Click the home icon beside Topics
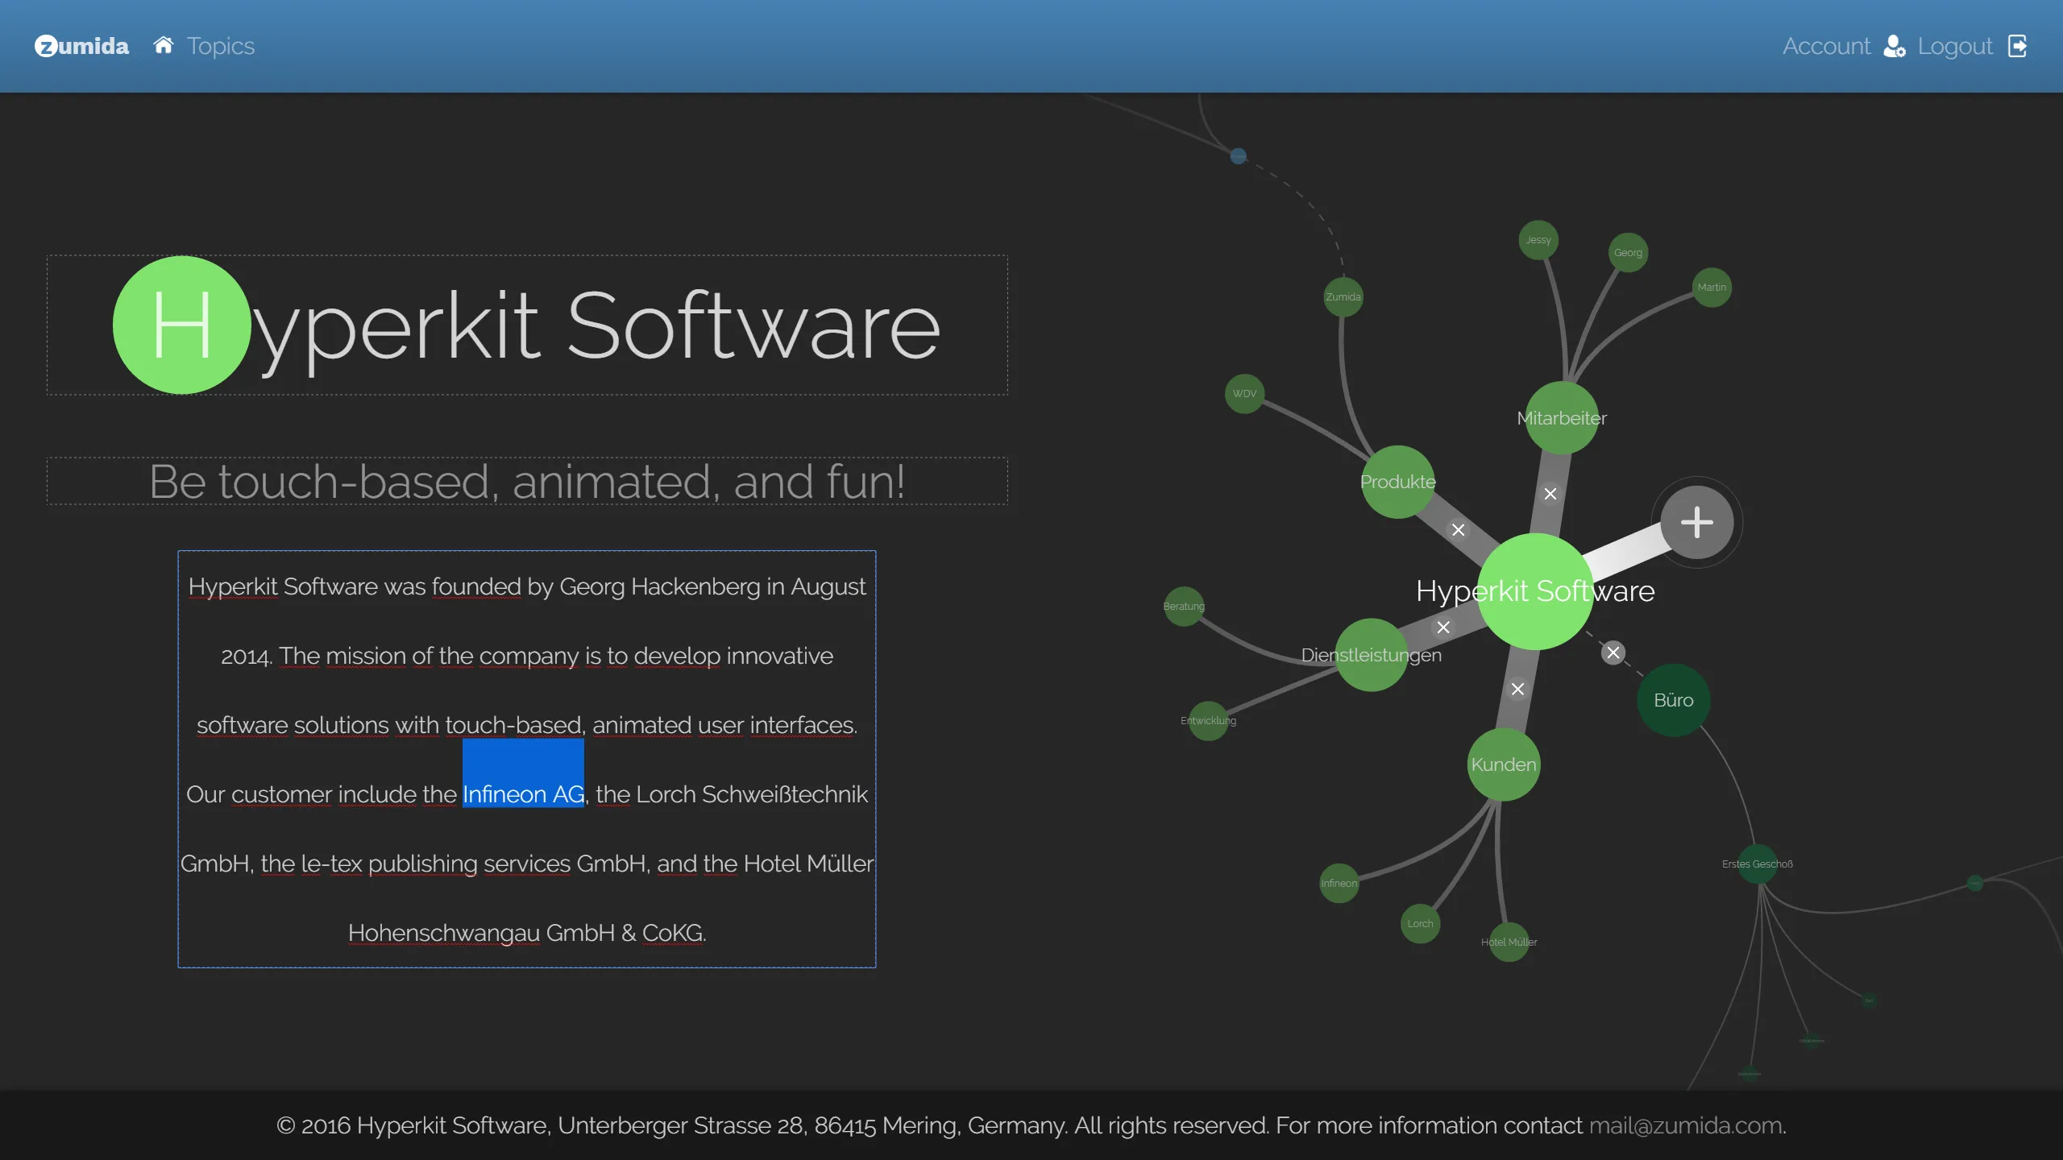 pos(164,45)
